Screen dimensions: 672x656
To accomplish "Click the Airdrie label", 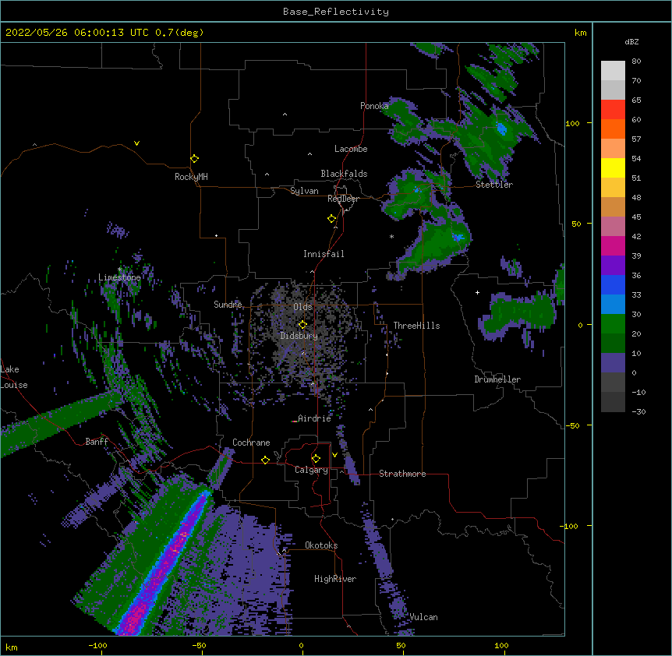I will [314, 418].
